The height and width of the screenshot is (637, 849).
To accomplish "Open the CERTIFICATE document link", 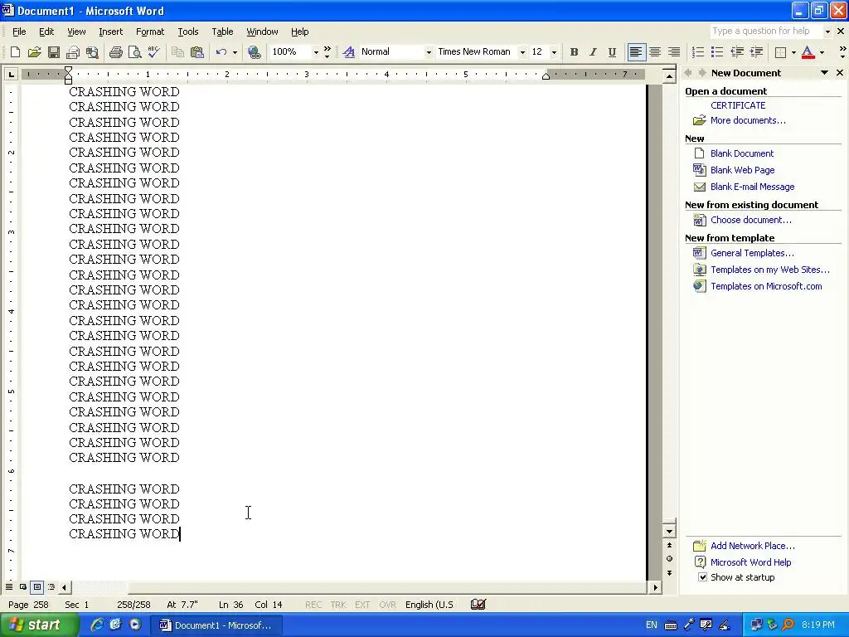I will pyautogui.click(x=738, y=105).
